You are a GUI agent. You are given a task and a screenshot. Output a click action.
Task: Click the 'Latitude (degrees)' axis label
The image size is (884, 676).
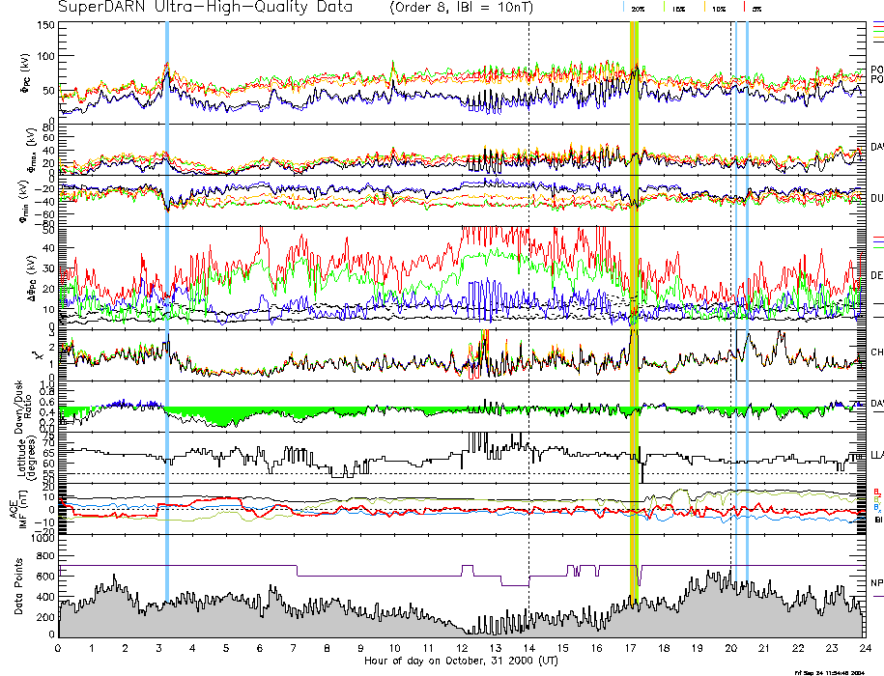coord(26,458)
